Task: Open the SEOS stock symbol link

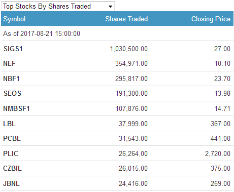Action: (12, 93)
